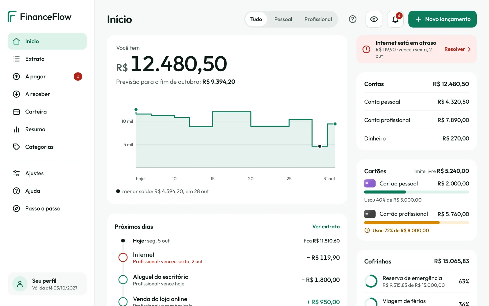Open the Dinheiro row

[x=417, y=139]
